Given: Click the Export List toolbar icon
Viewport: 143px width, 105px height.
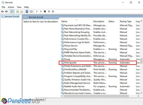Looking at the screenshot, I should tap(22, 12).
